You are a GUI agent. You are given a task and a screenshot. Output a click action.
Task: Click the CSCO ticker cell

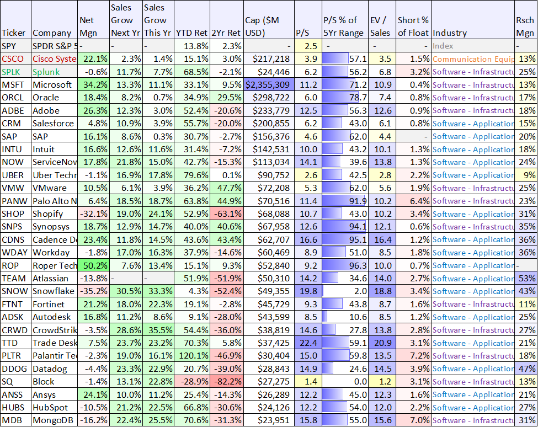pyautogui.click(x=15, y=59)
